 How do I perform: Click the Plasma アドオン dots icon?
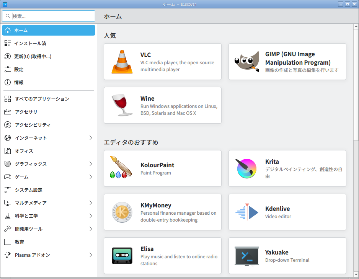[8, 255]
